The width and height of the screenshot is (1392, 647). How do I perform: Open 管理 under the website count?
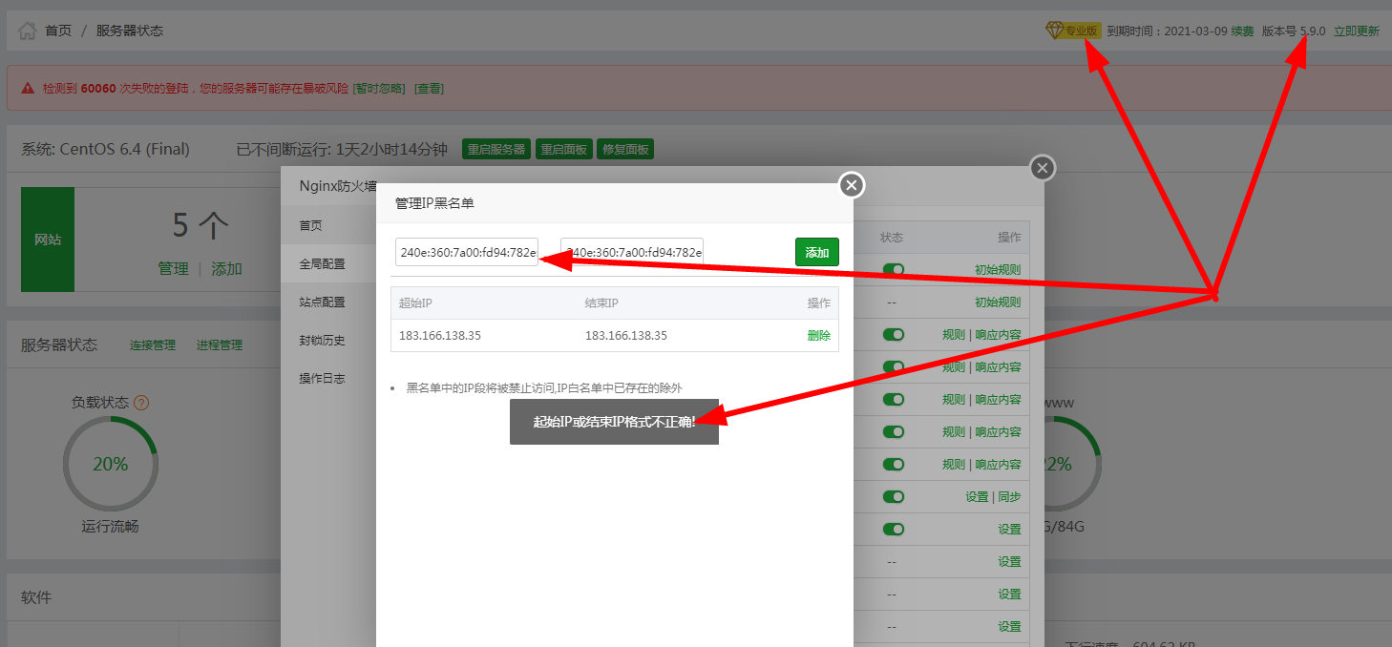173,269
